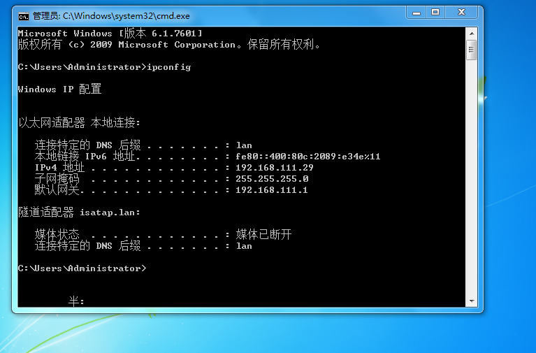Maximize the command prompt window
536x353 pixels.
[x=435, y=13]
